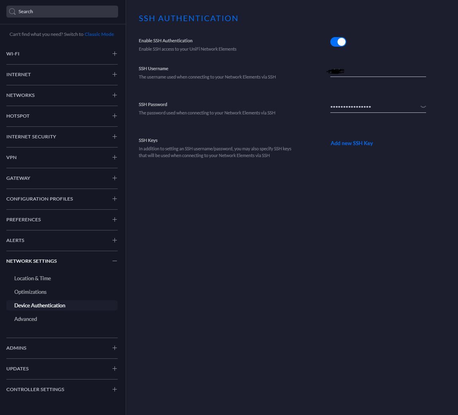Show the SSH password with eye icon
The height and width of the screenshot is (415, 458).
423,107
